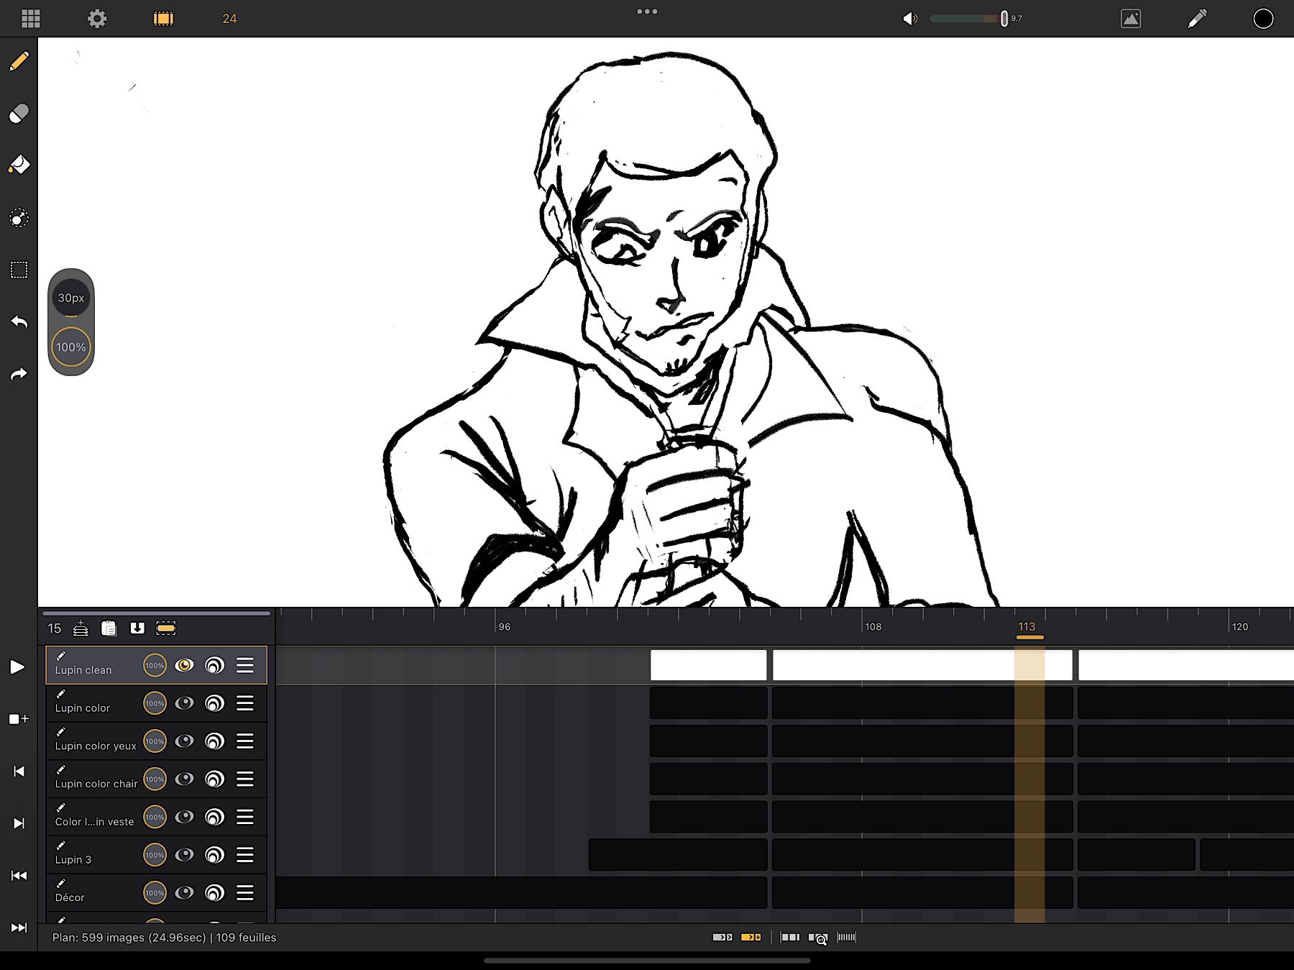Click the import download arrow icon
Viewport: 1294px width, 970px height.
point(137,628)
